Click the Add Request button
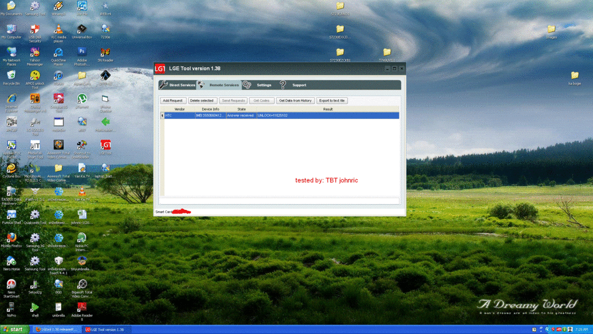The width and height of the screenshot is (593, 334). point(173,101)
